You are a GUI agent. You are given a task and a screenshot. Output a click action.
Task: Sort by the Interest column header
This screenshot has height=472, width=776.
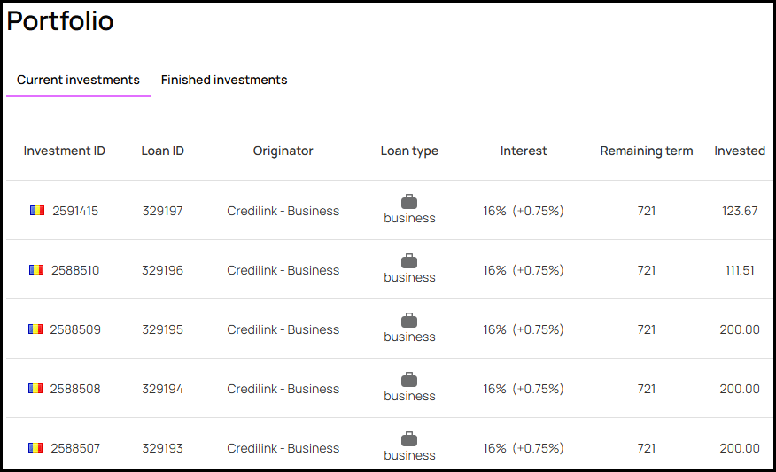tap(524, 151)
